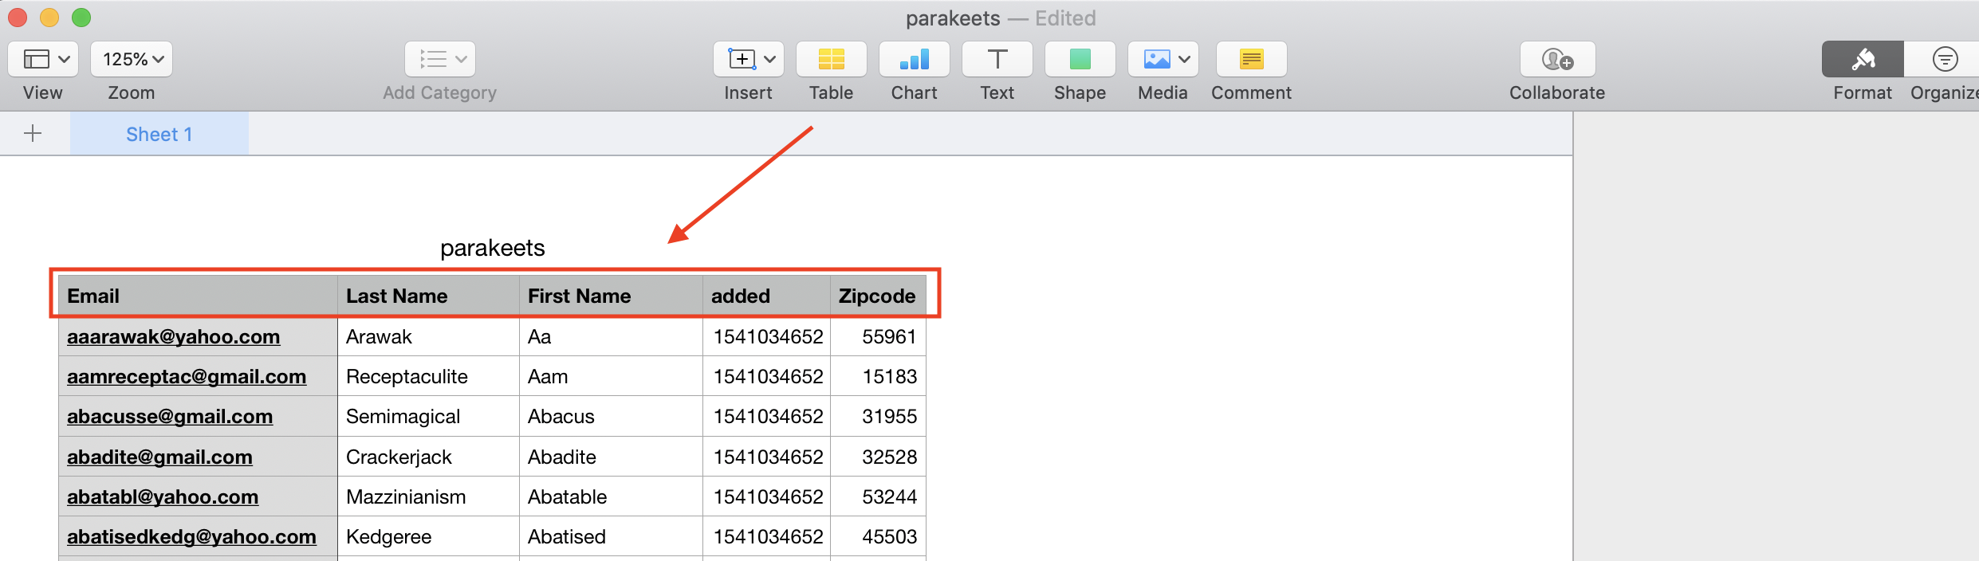Screen dimensions: 1979x561
Task: Toggle the Format sidebar
Action: 1863,60
